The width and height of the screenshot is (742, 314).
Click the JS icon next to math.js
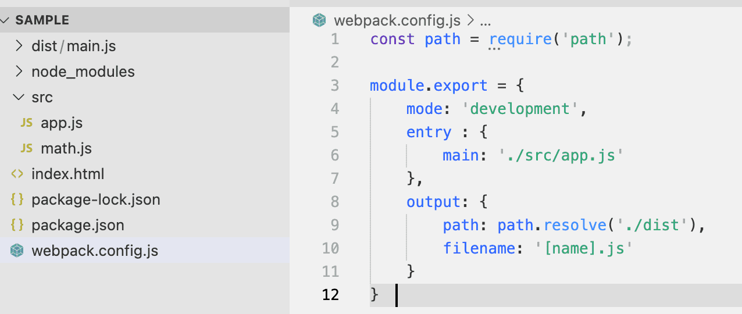(26, 149)
